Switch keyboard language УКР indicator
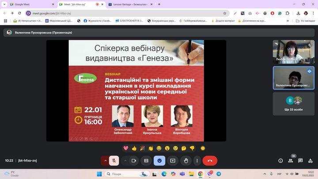Viewport: 318px width, 179px height. click(x=279, y=174)
